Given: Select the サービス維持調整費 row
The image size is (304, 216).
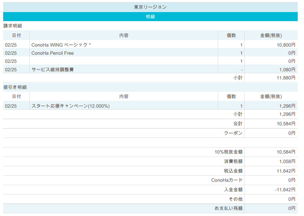Looking at the screenshot, I should coord(53,70).
